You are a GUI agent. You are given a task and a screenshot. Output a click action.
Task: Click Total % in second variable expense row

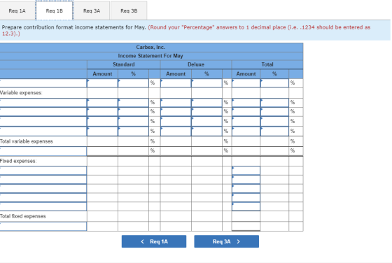(274, 112)
